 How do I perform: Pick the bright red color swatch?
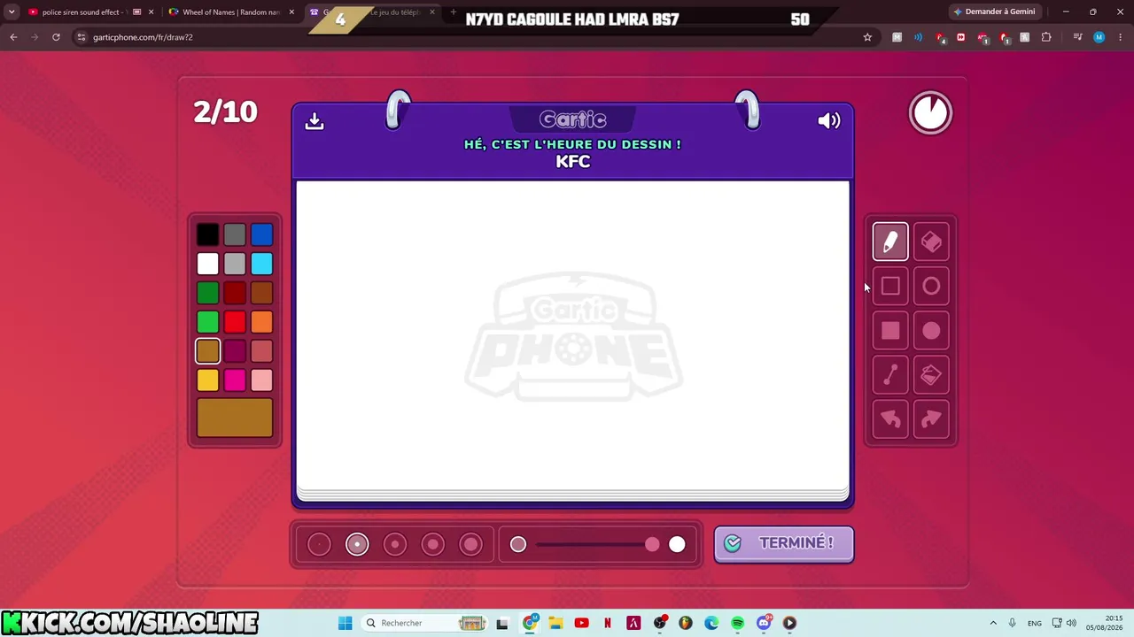[235, 322]
